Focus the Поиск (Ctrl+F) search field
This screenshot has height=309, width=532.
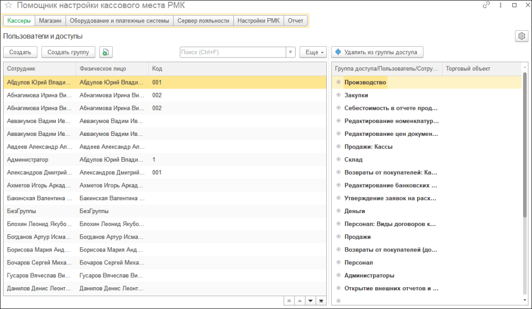tap(233, 52)
